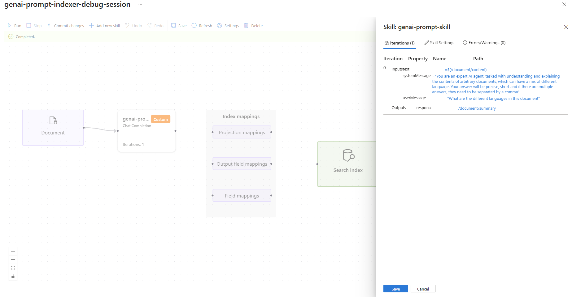Screen dimensions: 572x297
Task: Zoom in on the canvas
Action: point(13,251)
